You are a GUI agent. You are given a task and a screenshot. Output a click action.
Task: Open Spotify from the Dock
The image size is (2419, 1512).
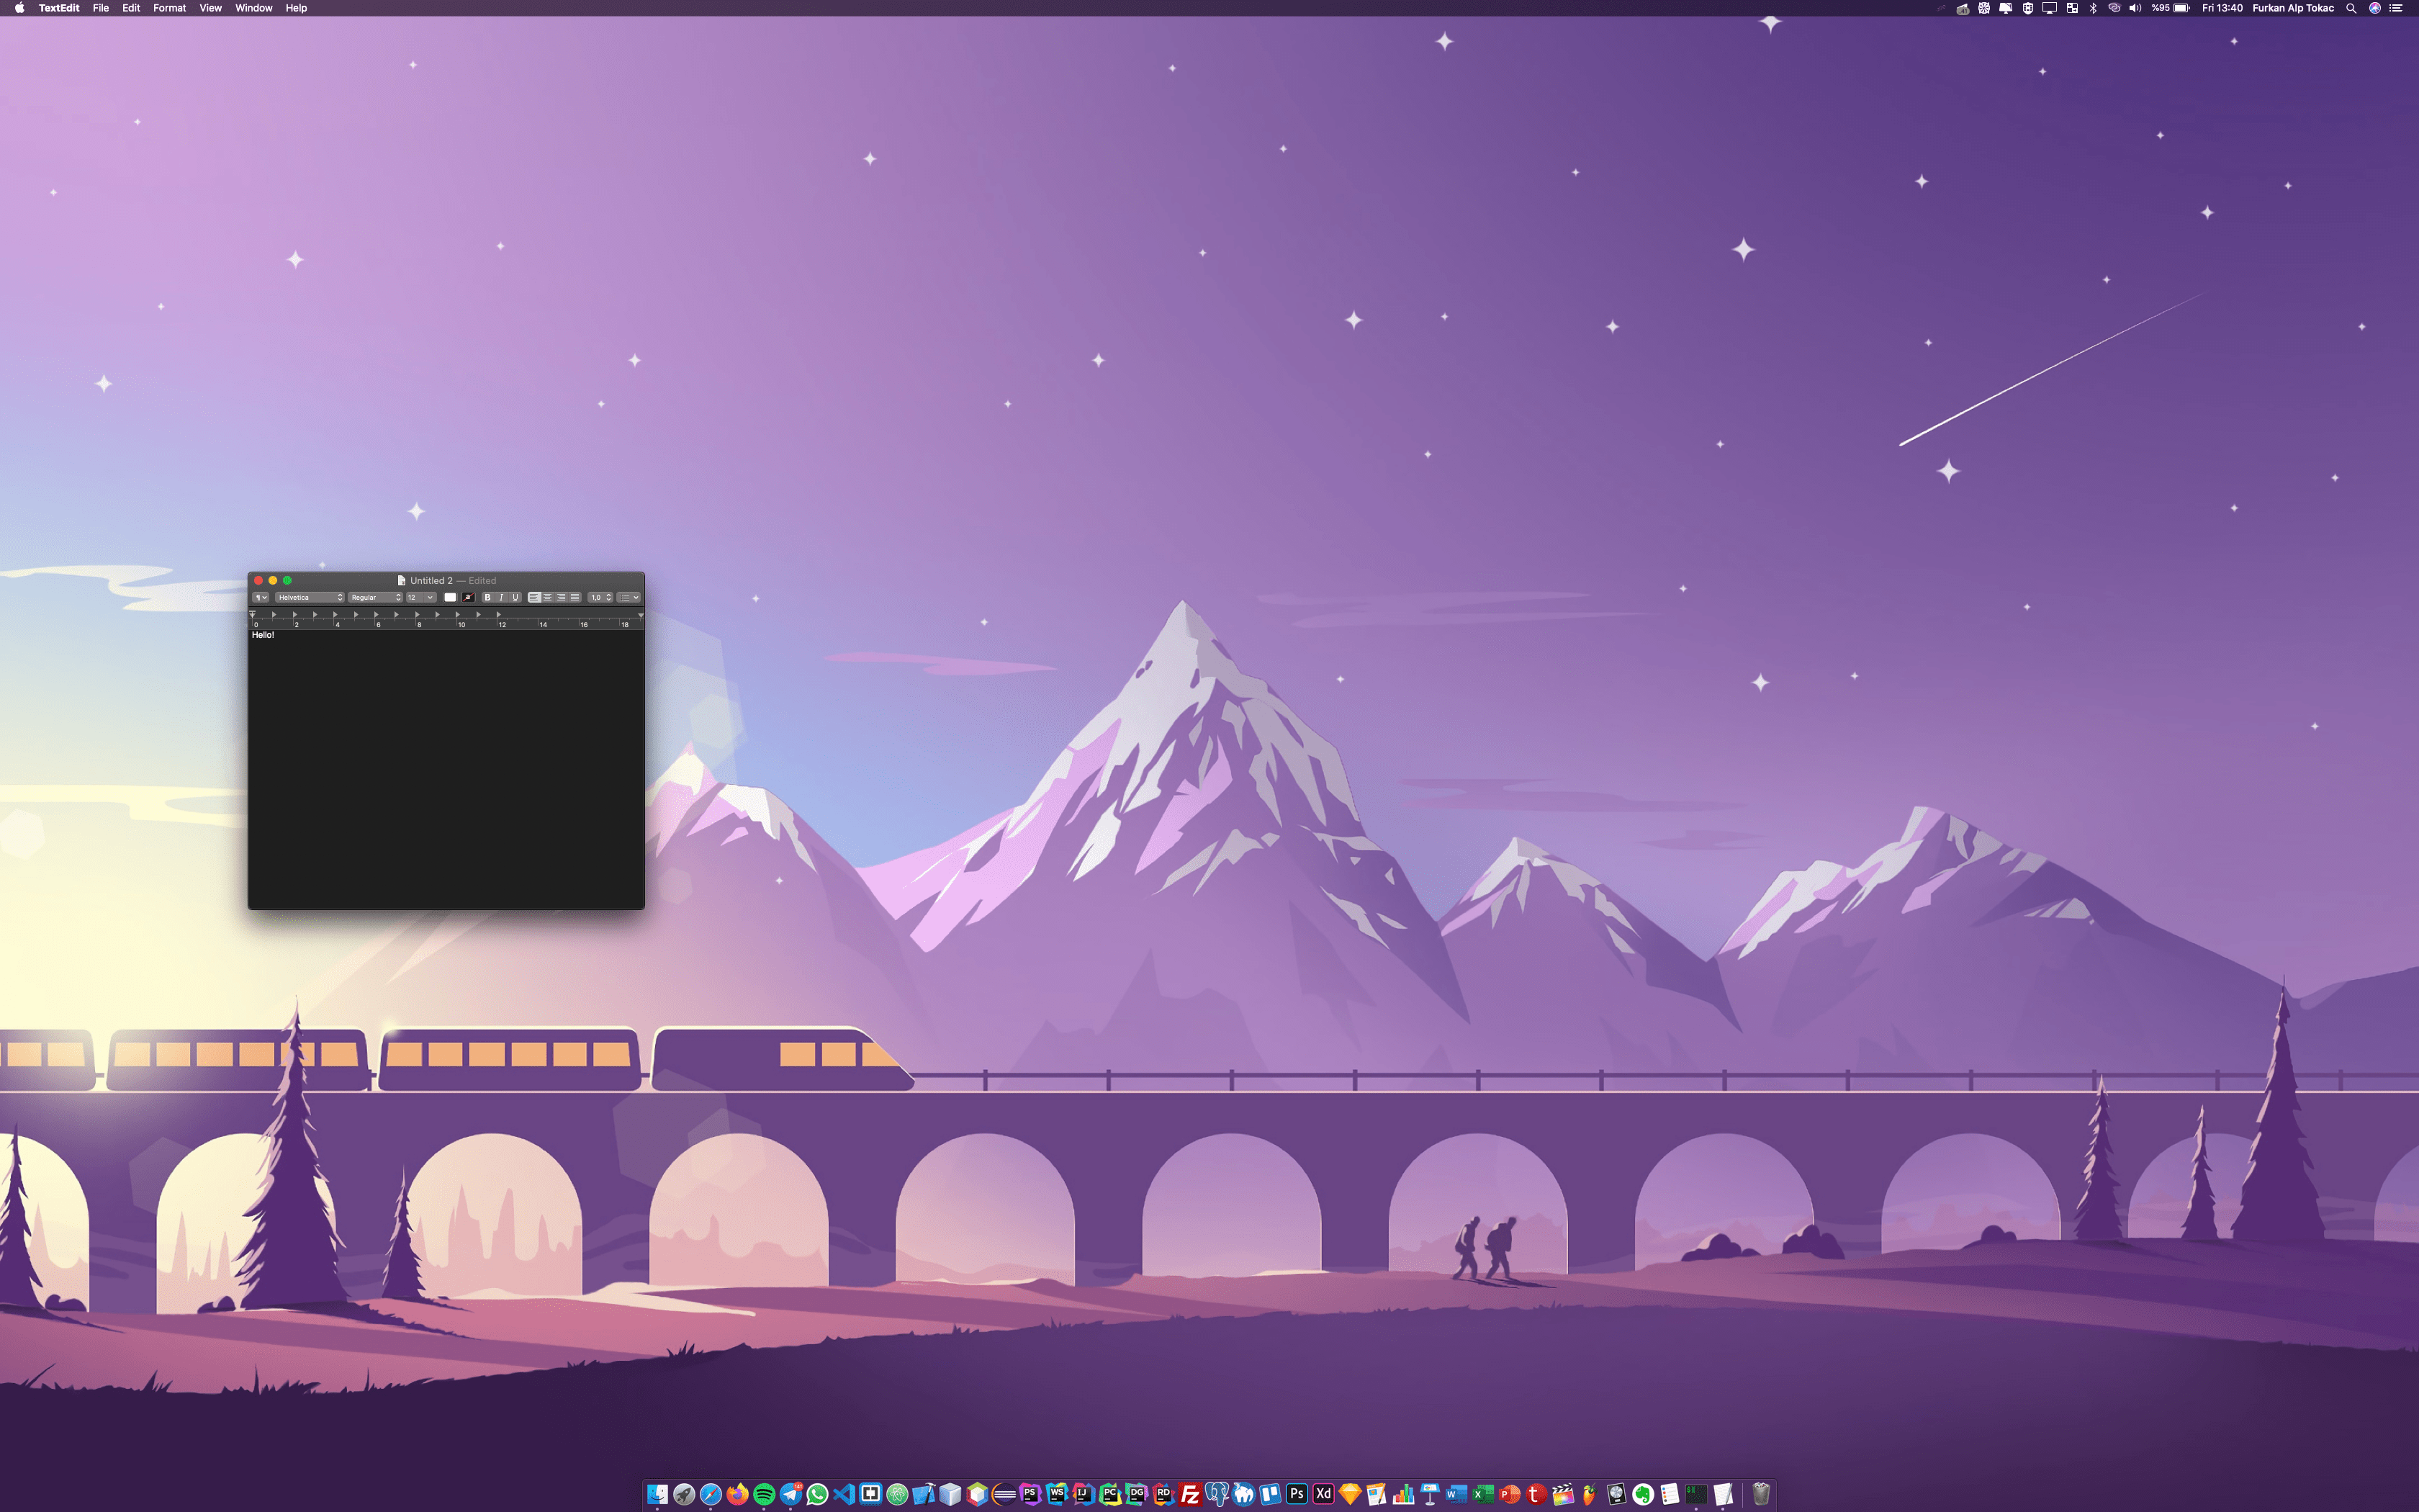[764, 1494]
